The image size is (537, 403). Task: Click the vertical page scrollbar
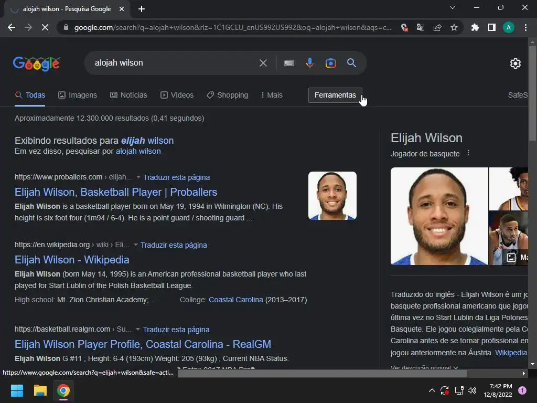coord(532,92)
